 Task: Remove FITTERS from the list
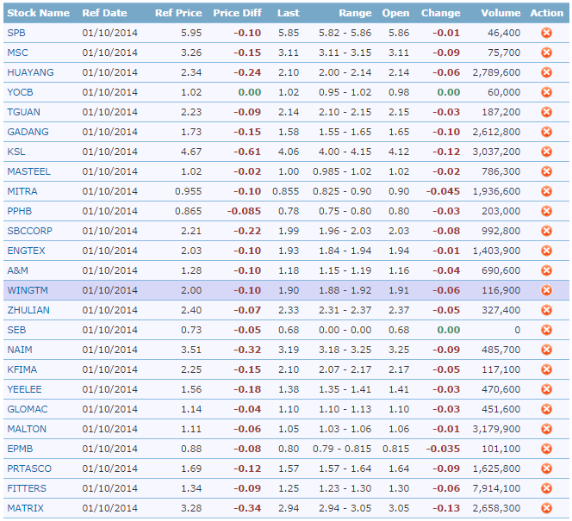(x=546, y=488)
